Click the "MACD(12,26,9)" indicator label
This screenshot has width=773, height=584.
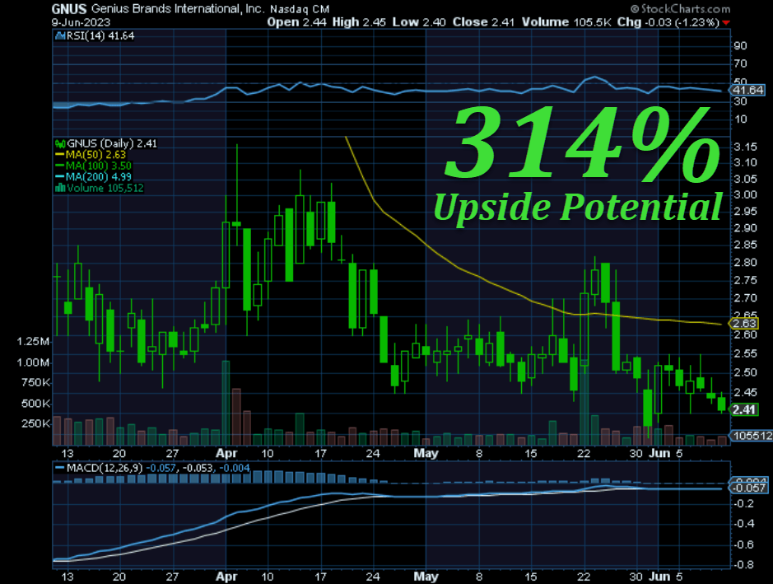click(104, 468)
